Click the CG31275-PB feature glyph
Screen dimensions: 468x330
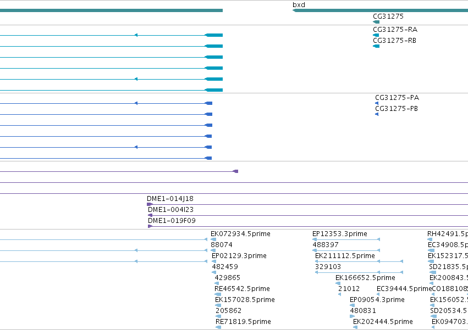(x=377, y=114)
